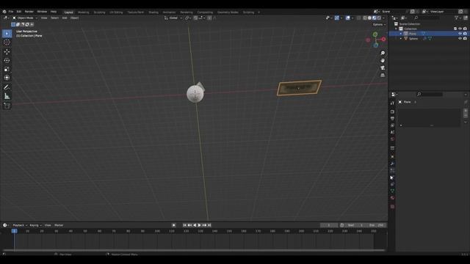Expand the Sphere item in outliner

coord(401,39)
